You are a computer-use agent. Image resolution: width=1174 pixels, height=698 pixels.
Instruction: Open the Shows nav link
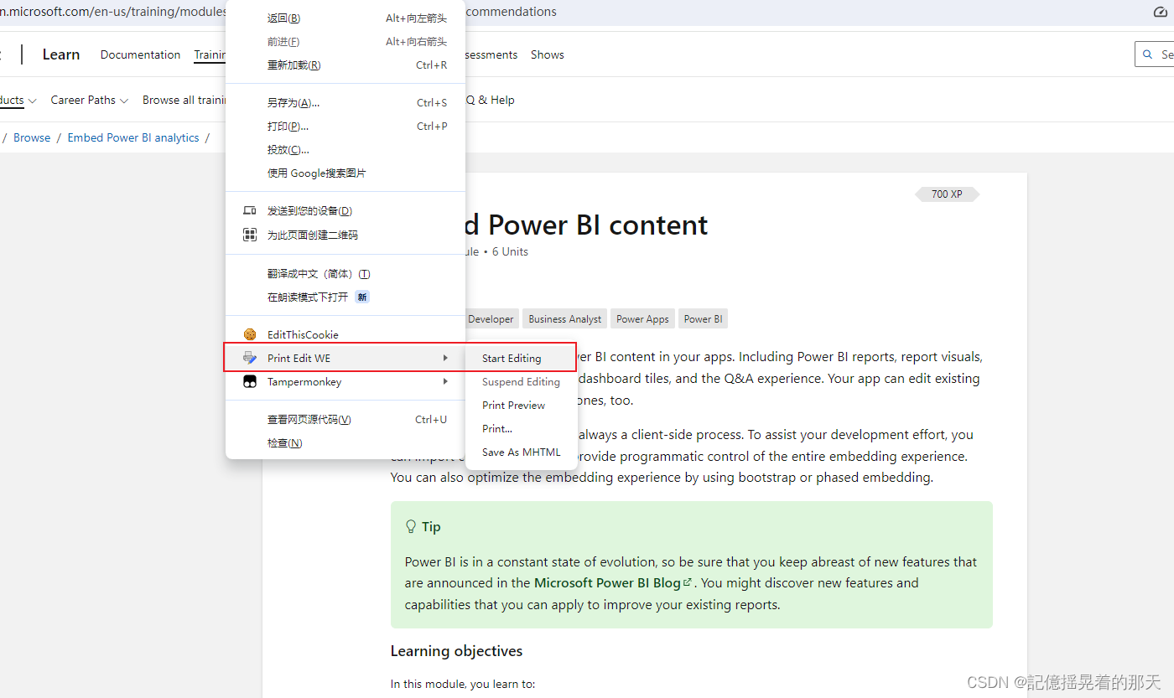coord(548,54)
